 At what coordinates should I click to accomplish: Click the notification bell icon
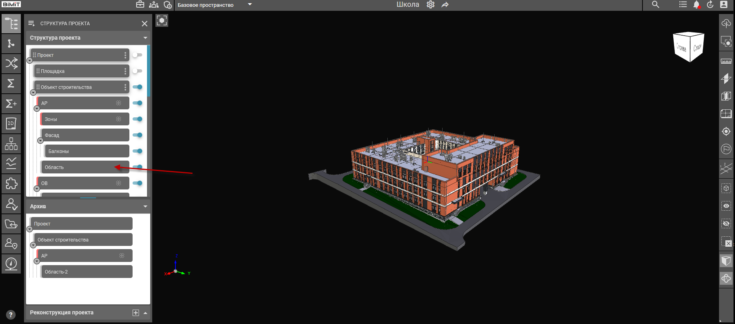pos(696,5)
